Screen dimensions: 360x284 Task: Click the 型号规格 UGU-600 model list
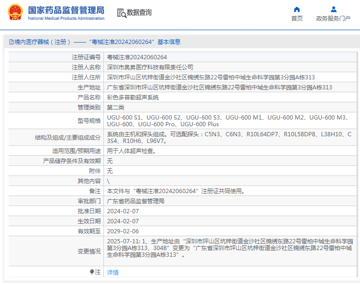point(227,120)
